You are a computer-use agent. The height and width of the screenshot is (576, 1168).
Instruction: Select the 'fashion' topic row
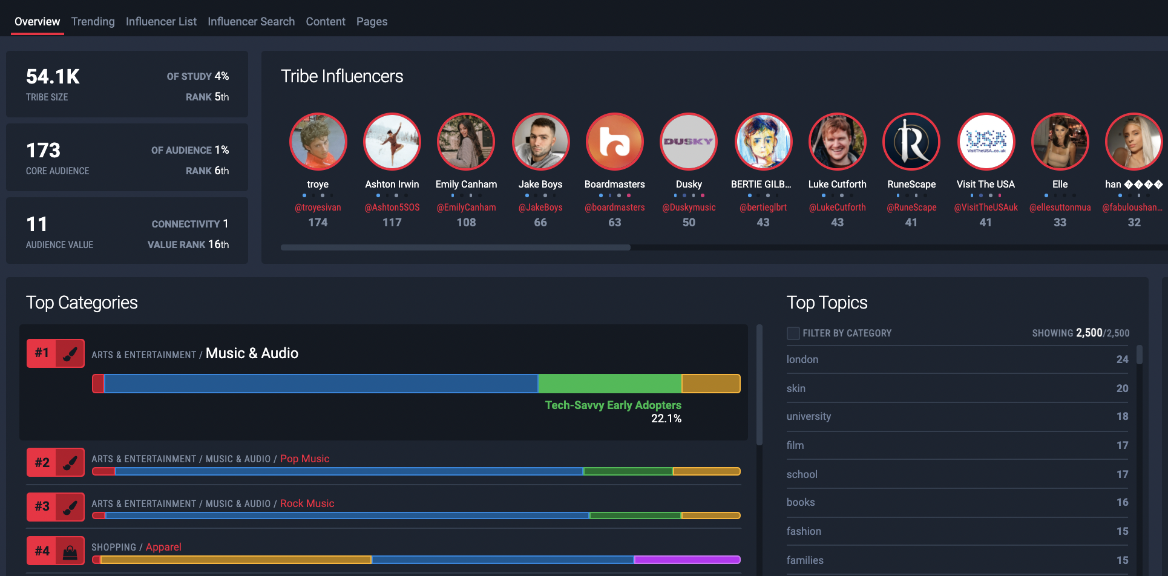pyautogui.click(x=957, y=531)
